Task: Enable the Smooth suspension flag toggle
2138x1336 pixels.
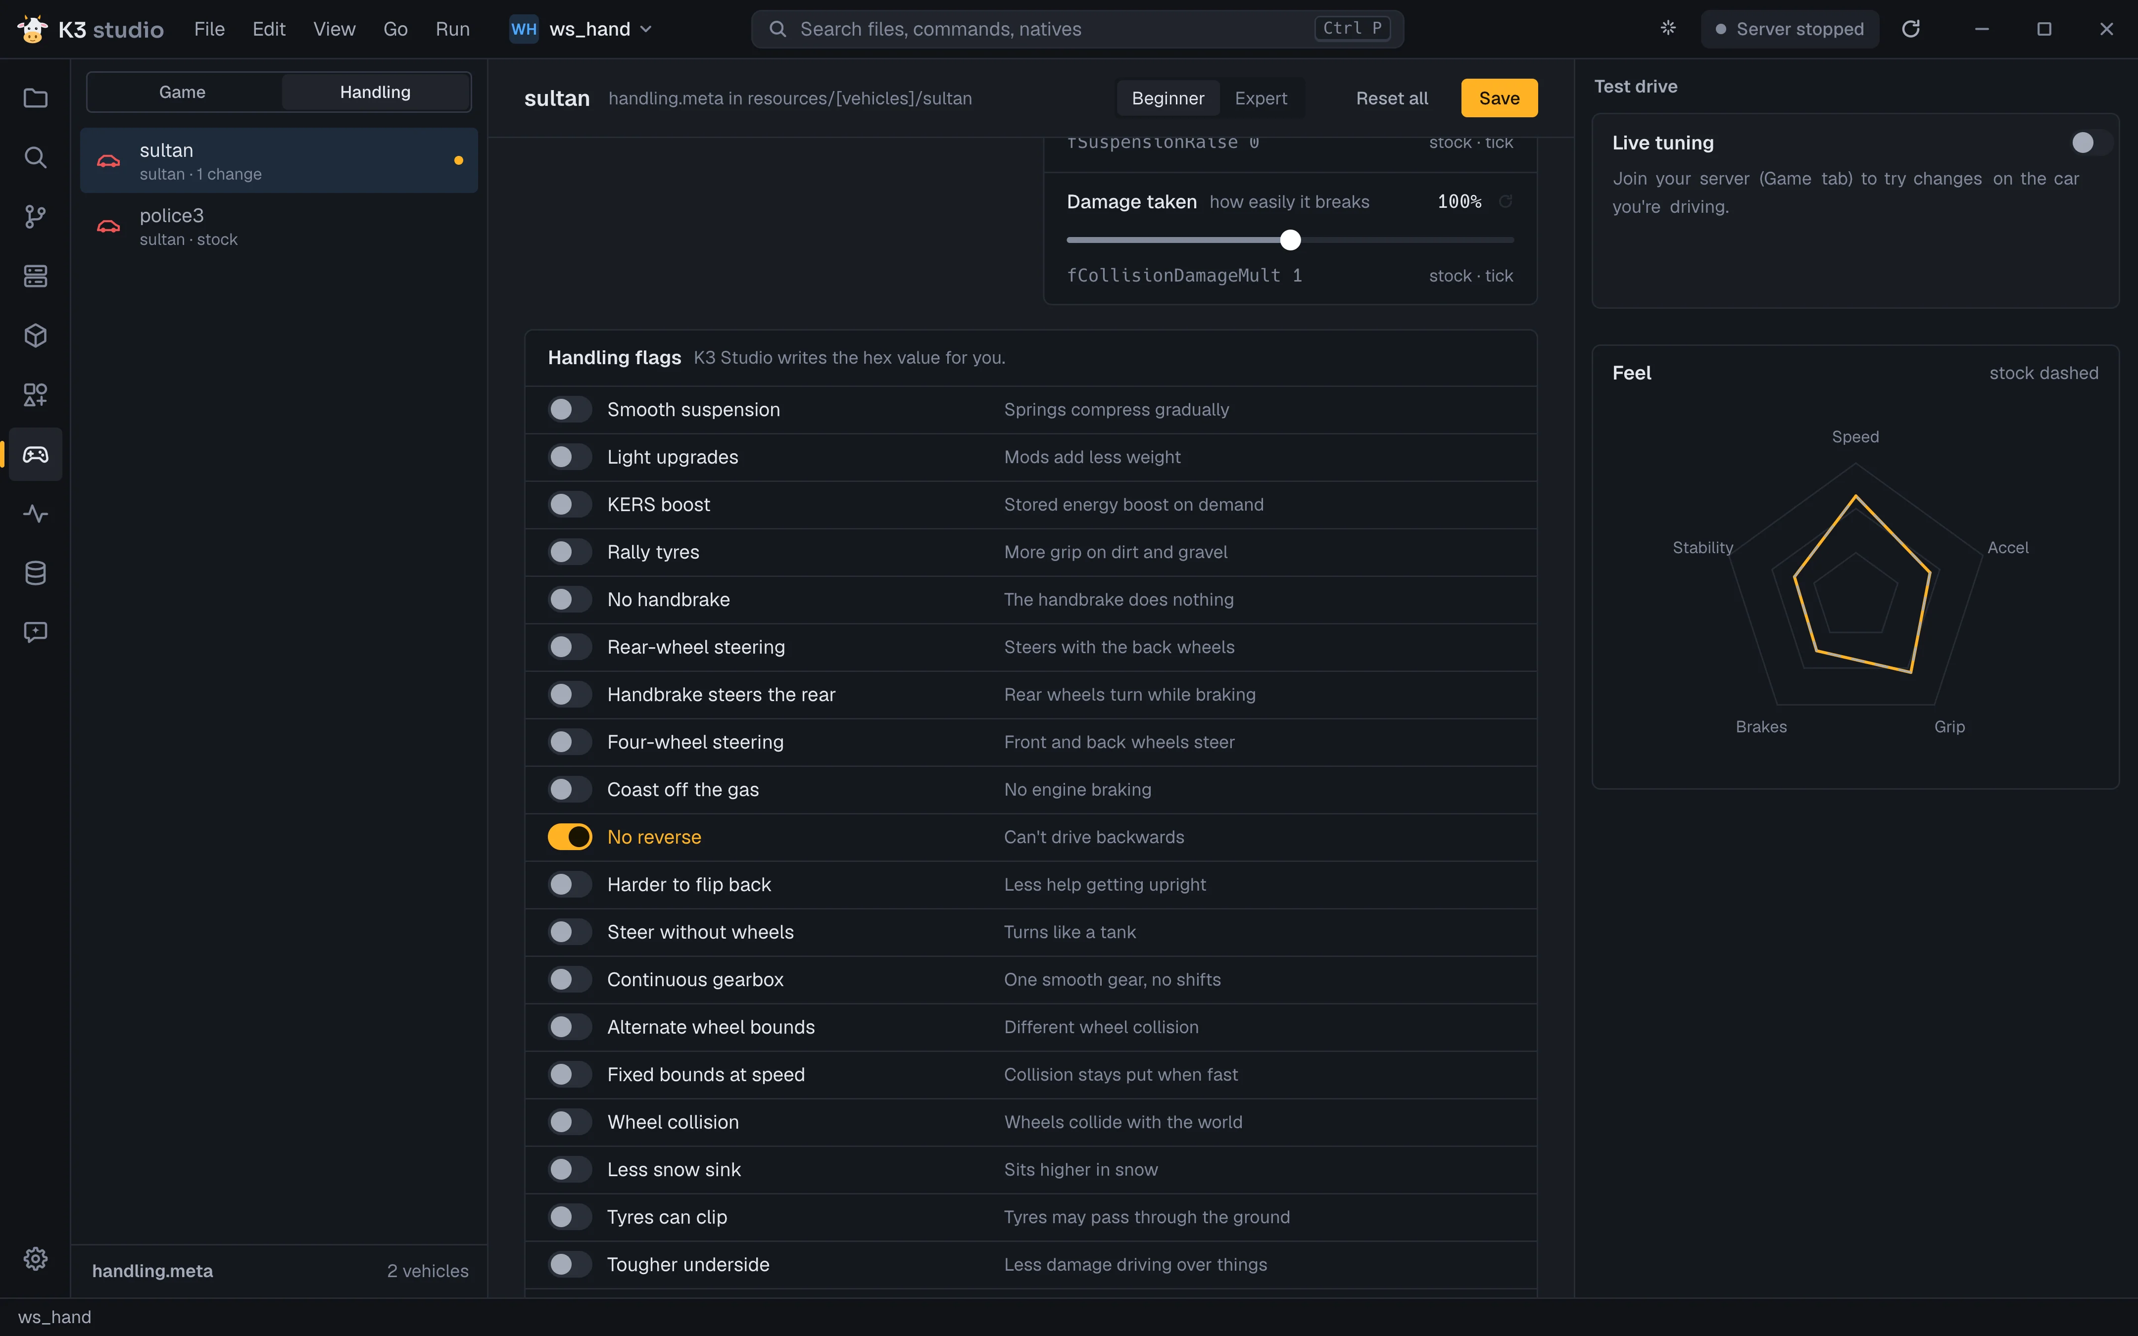Action: pyautogui.click(x=570, y=409)
